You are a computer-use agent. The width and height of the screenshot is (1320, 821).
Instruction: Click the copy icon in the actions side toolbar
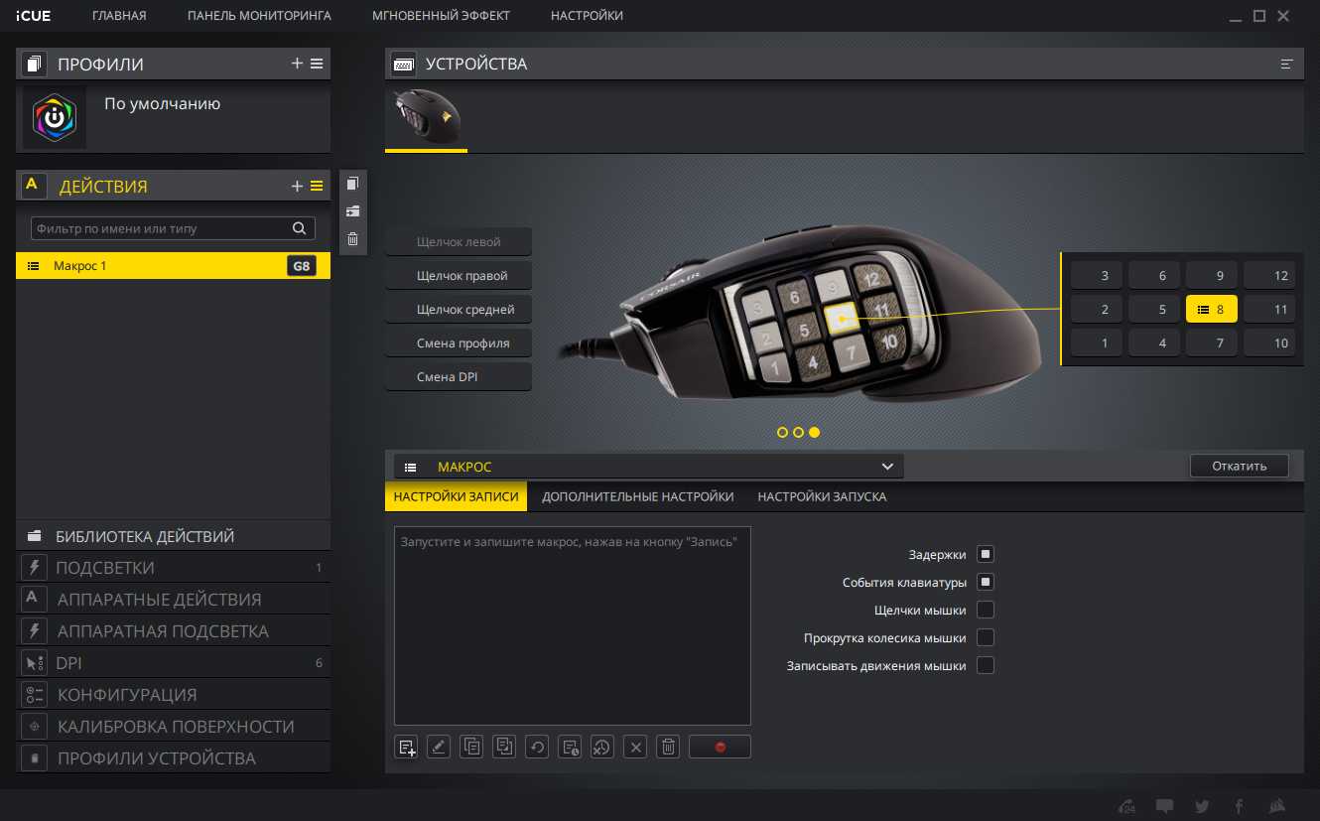[352, 183]
